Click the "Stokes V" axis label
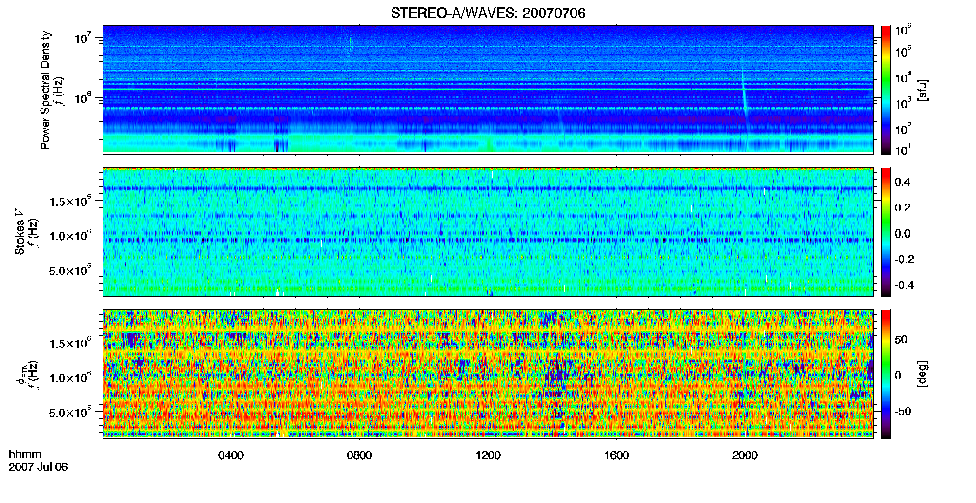Image resolution: width=976 pixels, height=503 pixels. point(20,231)
